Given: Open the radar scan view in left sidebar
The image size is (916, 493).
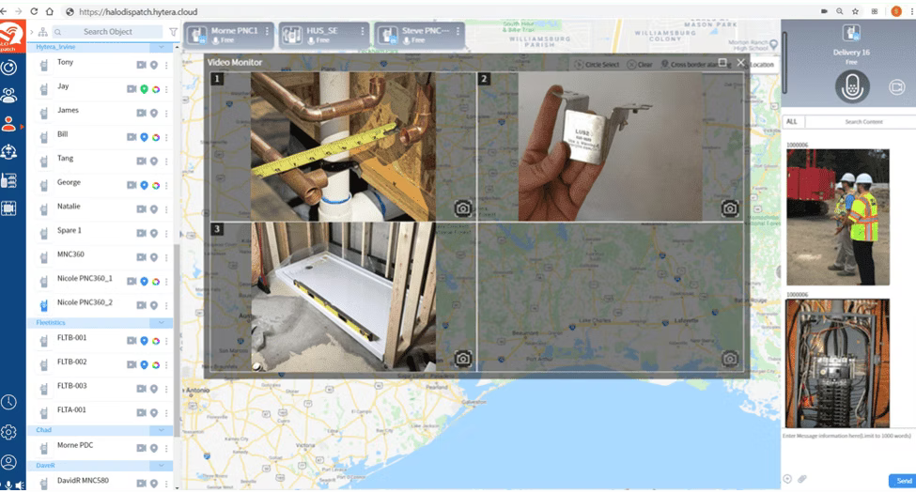Looking at the screenshot, I should (8, 68).
